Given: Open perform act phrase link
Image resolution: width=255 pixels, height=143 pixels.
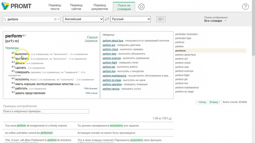Looking at the screenshot, I should [x=109, y=45].
